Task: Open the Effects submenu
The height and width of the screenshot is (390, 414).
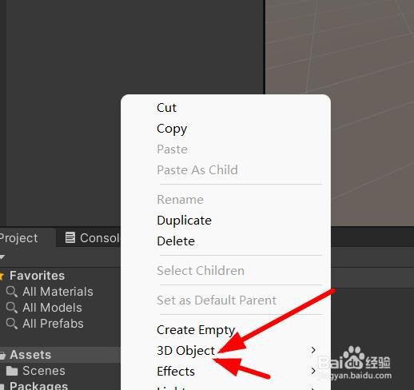Action: point(226,372)
